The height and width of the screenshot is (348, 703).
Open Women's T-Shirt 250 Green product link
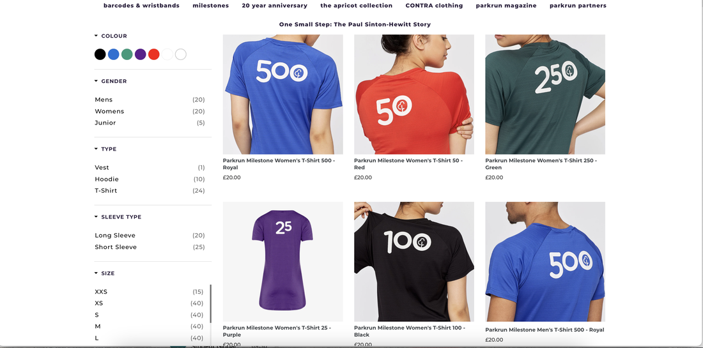541,164
